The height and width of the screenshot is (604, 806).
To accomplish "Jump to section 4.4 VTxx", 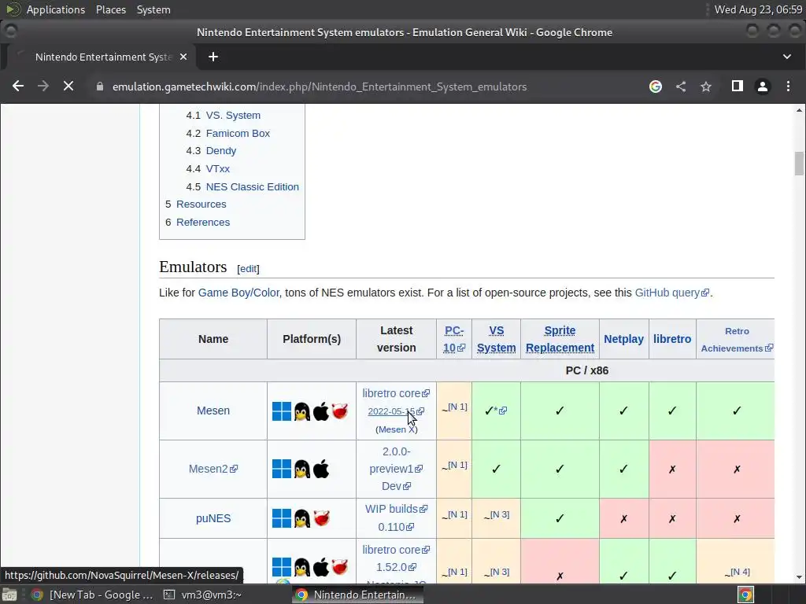I will (x=217, y=169).
